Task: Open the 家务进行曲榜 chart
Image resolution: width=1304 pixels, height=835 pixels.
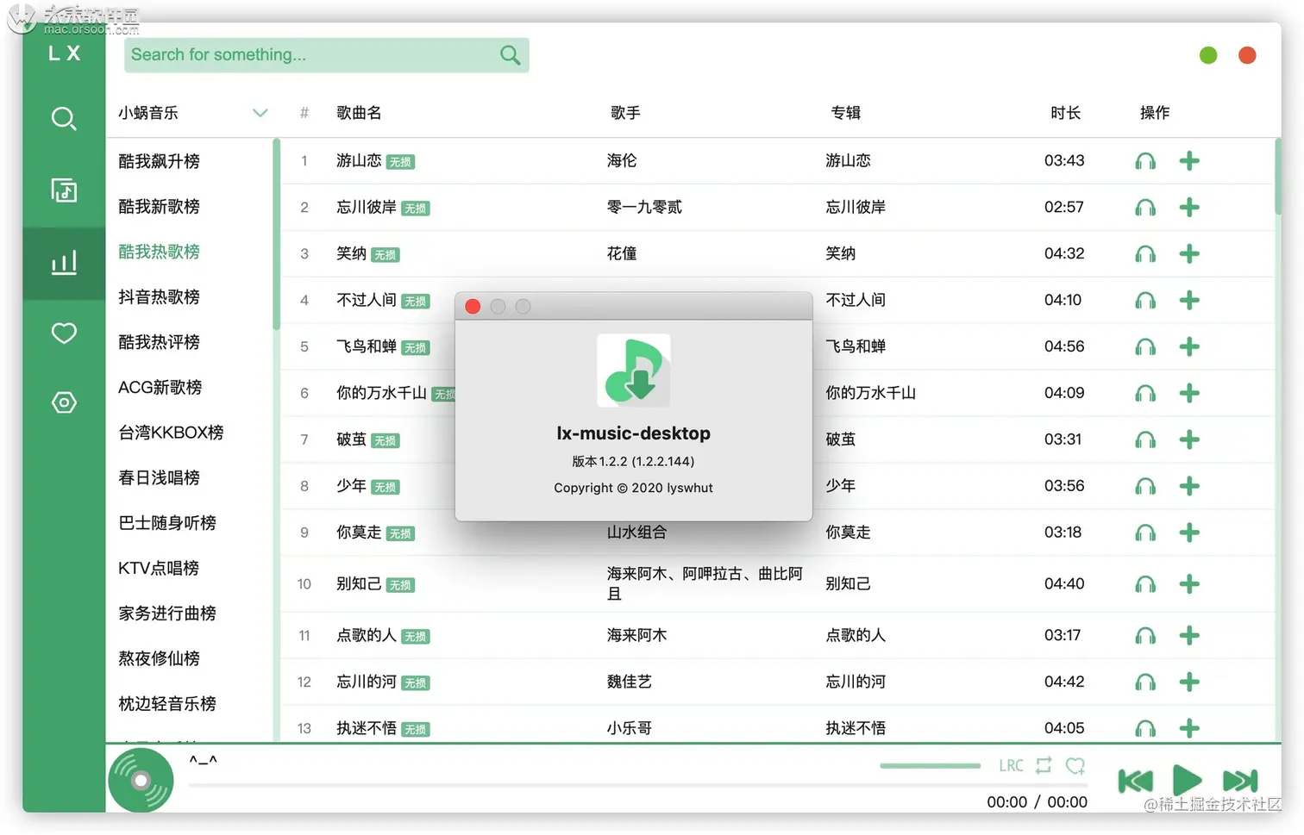Action: tap(167, 614)
